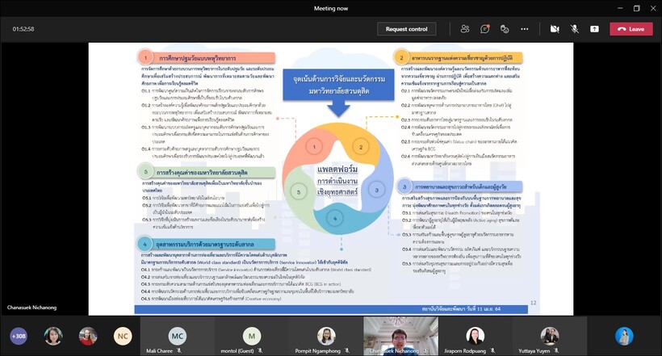
Task: Show the participants panel
Action: pyautogui.click(x=465, y=29)
